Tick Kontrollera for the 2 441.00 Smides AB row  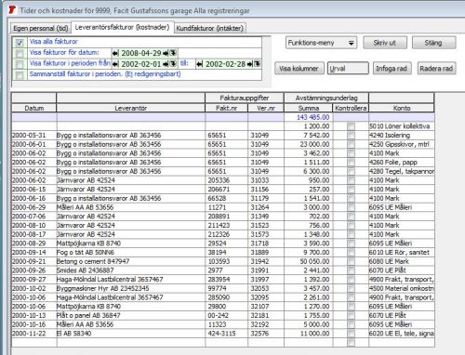pyautogui.click(x=351, y=270)
